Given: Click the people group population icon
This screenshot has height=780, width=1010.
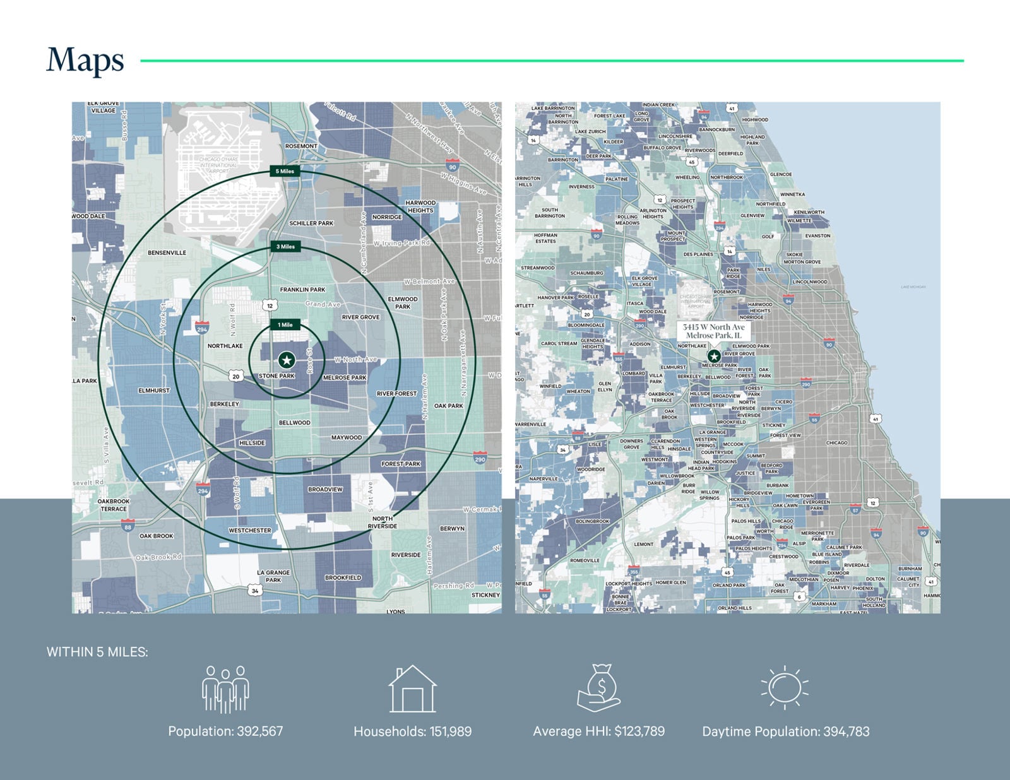Looking at the screenshot, I should [x=225, y=689].
